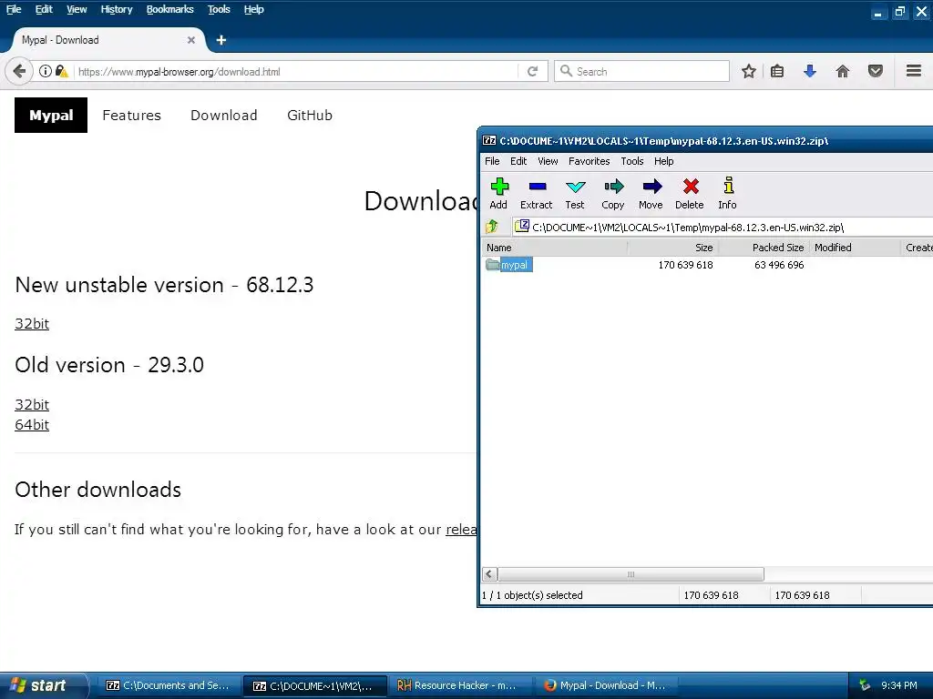Sort by the Name column header
This screenshot has height=699, width=933.
tap(555, 248)
